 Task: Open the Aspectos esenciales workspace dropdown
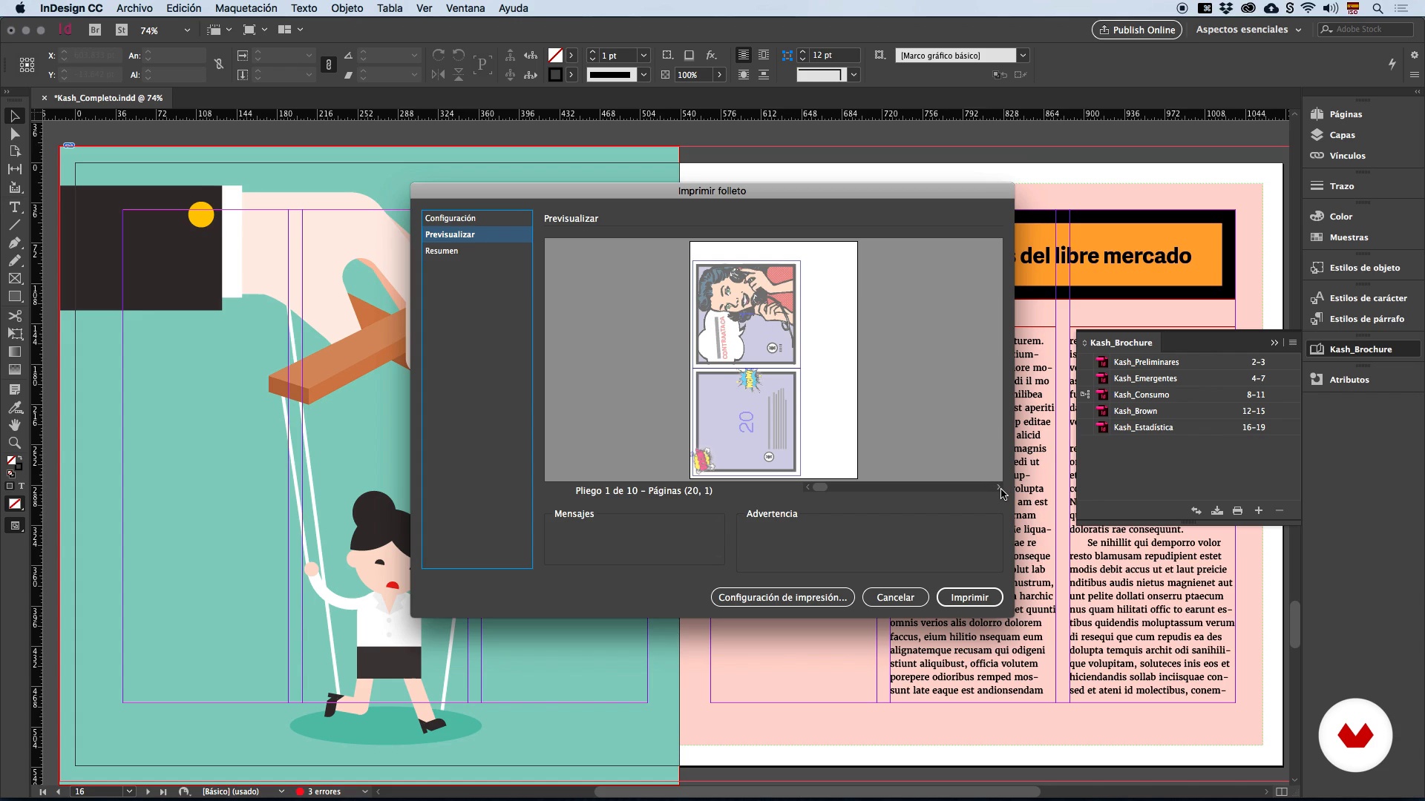[1248, 30]
